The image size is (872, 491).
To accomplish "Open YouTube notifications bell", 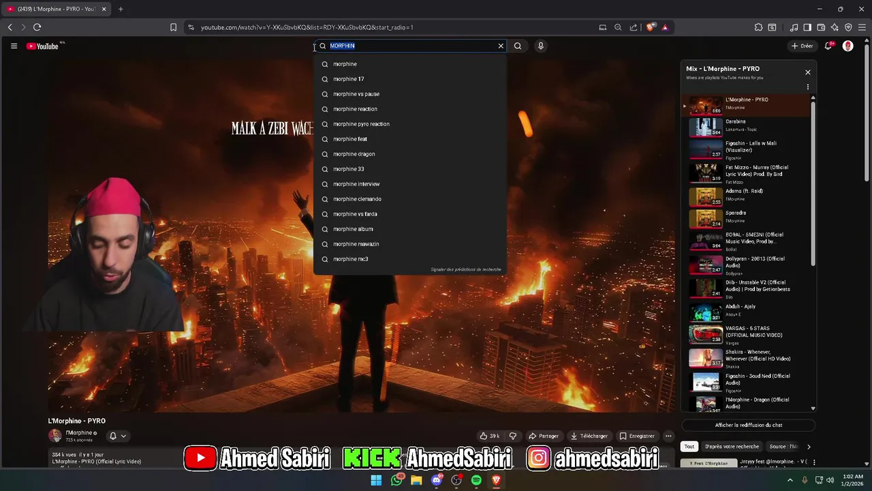I will (x=828, y=46).
